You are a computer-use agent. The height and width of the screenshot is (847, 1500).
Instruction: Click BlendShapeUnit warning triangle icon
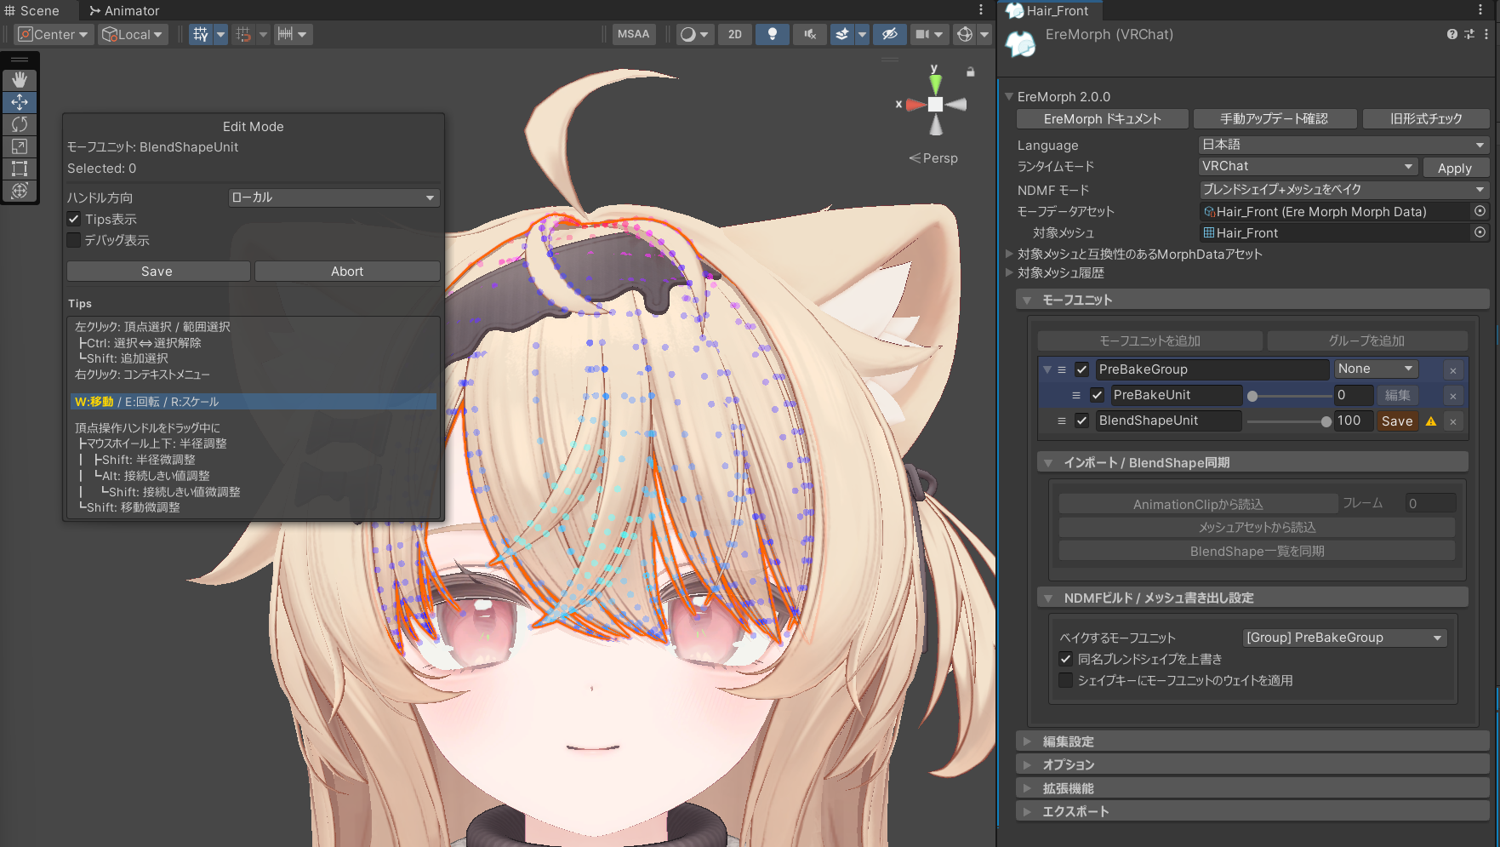[x=1431, y=421]
